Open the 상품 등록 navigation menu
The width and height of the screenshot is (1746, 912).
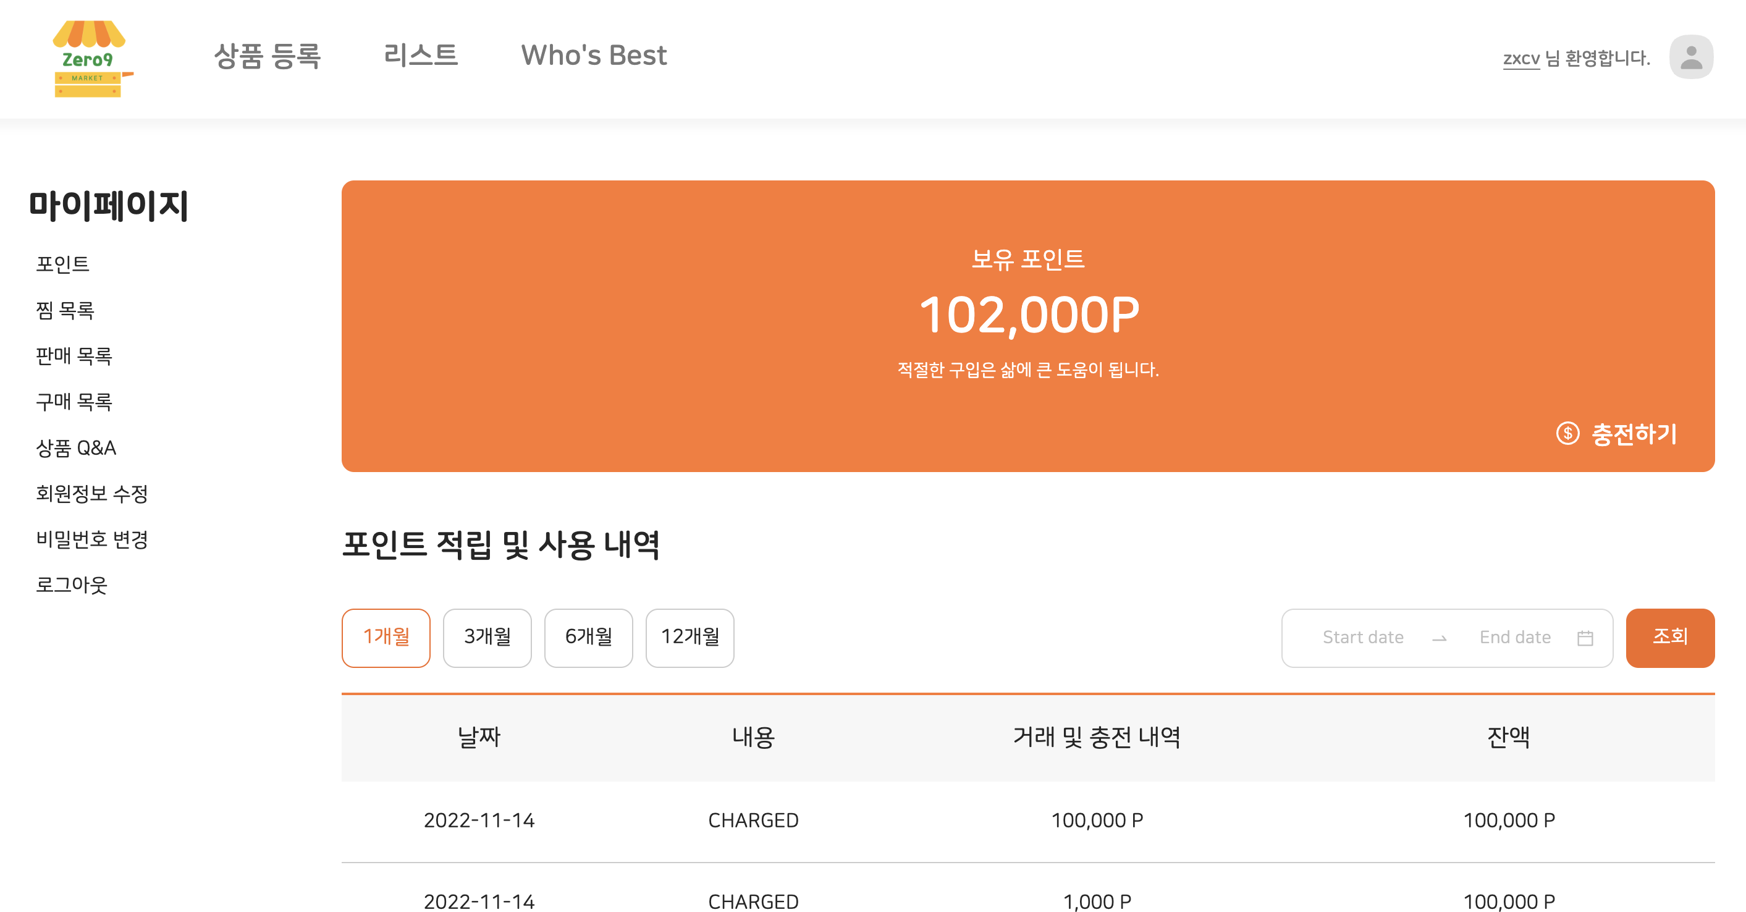[267, 56]
